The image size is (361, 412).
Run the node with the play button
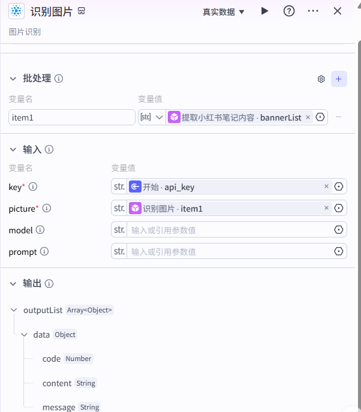(264, 11)
